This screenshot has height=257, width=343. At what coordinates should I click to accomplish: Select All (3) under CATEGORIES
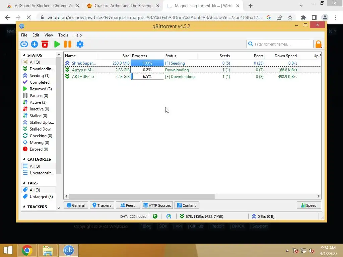[39, 166]
